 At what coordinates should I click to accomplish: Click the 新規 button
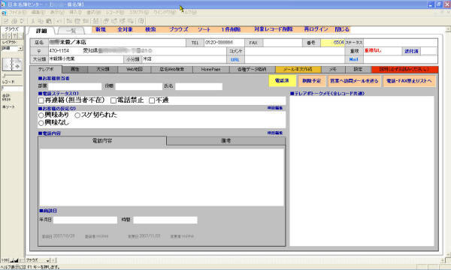[101, 29]
